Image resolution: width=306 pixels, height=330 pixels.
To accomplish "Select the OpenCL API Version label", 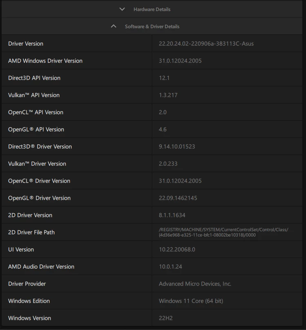I will (x=36, y=112).
